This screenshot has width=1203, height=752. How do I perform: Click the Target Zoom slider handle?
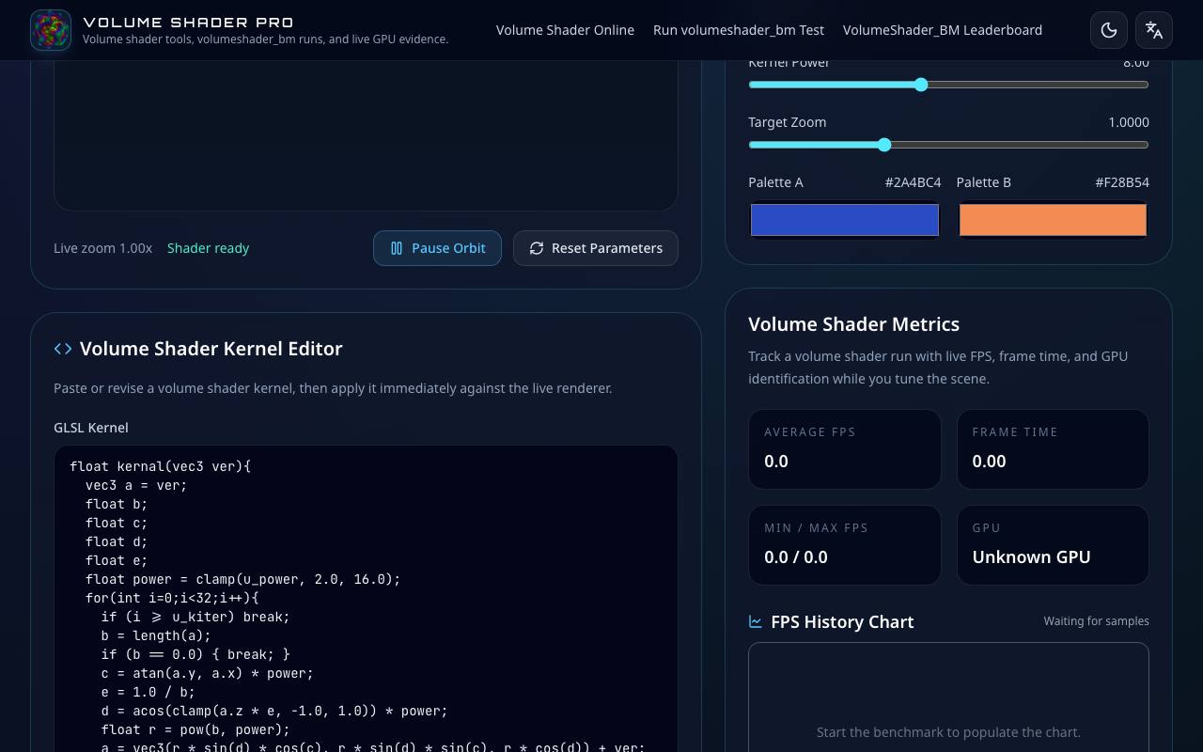(x=884, y=145)
